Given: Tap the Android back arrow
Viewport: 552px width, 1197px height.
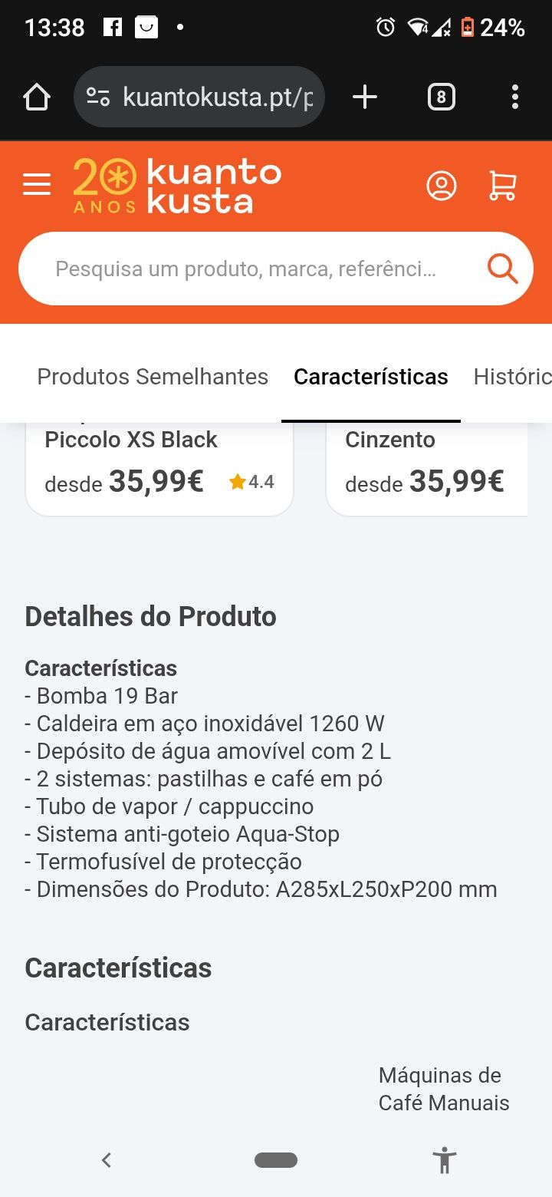Looking at the screenshot, I should coord(107,1160).
